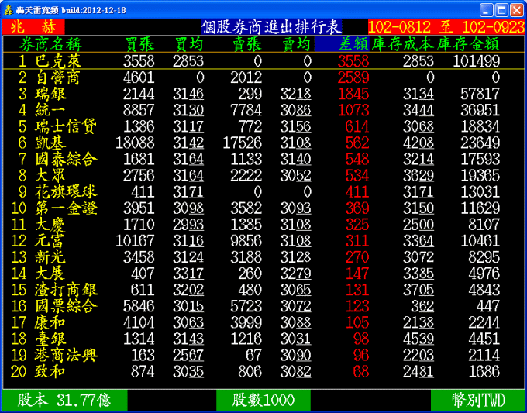Minimize the window
This screenshot has height=413, width=527.
tap(487, 10)
